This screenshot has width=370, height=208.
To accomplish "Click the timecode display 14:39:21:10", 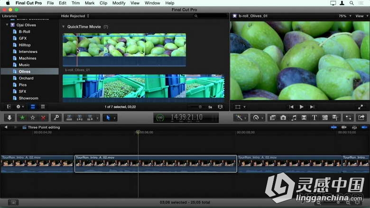I will 186,117.
